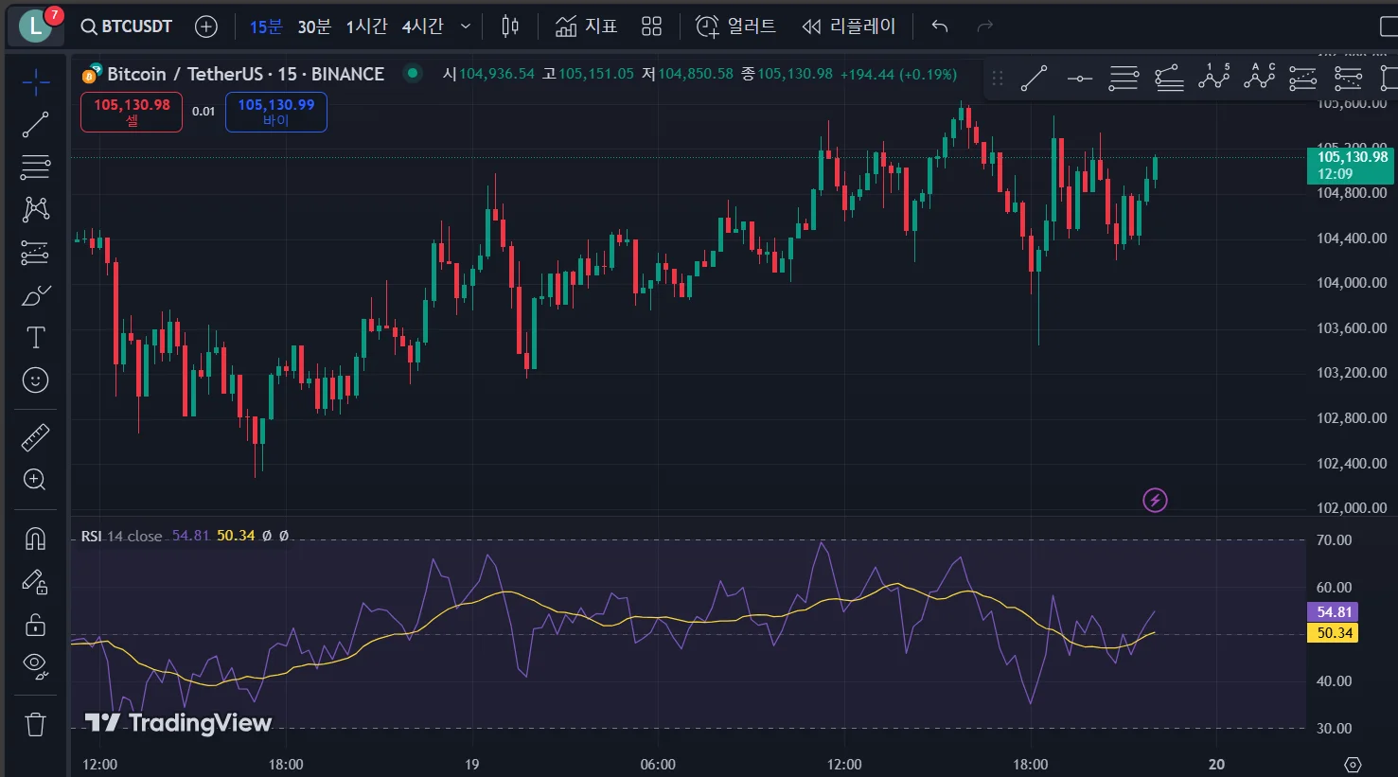Open the emoji icons tool

pyautogui.click(x=35, y=380)
